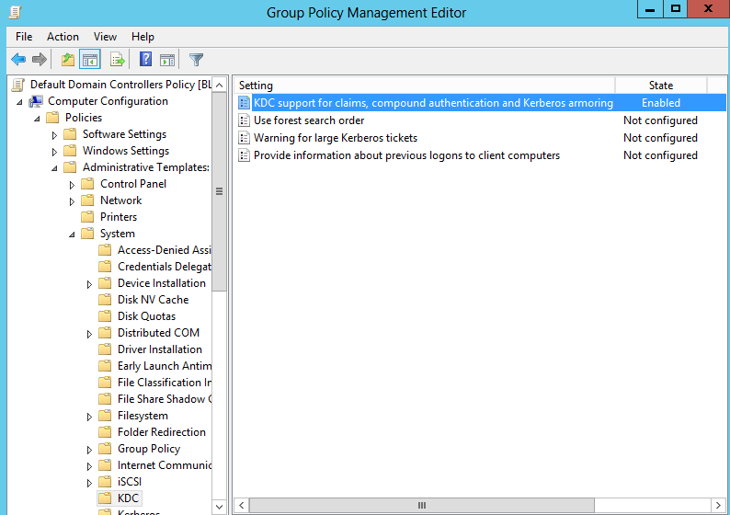Expand the Windows Settings node
Screen dimensions: 730x515
coord(54,153)
